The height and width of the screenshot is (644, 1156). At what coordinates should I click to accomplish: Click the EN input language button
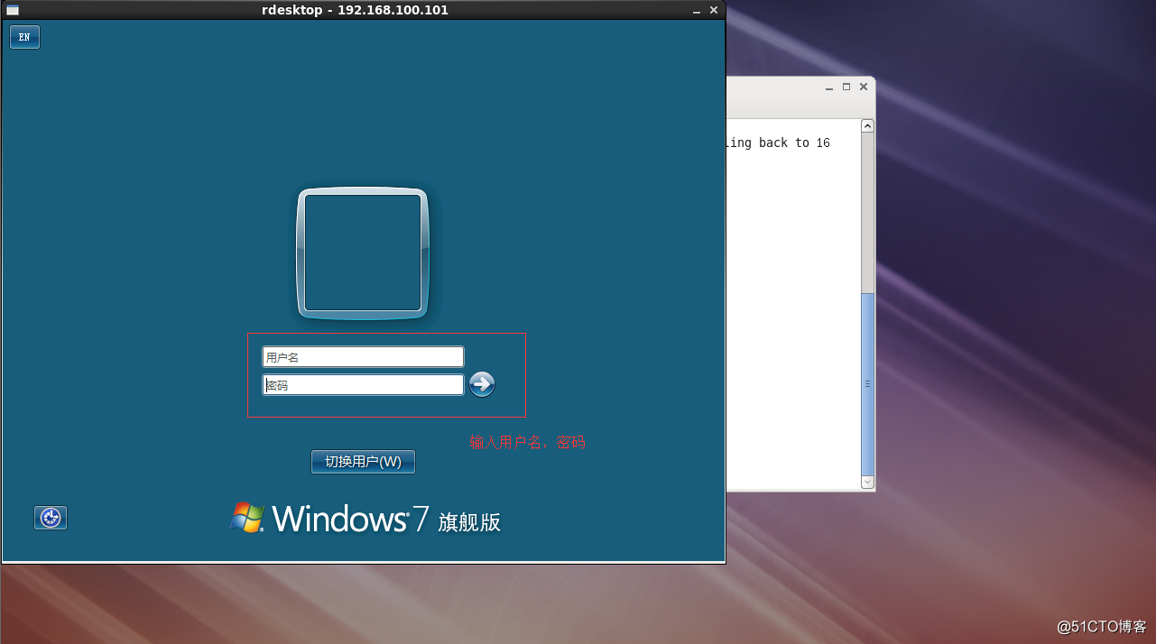[24, 37]
